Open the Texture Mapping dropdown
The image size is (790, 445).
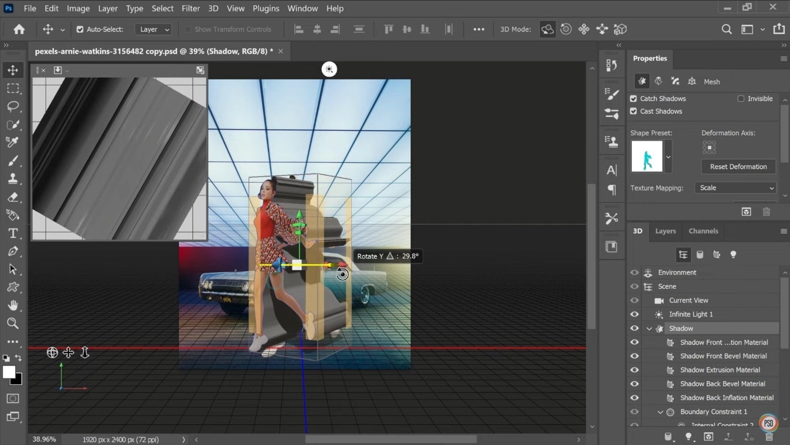735,187
